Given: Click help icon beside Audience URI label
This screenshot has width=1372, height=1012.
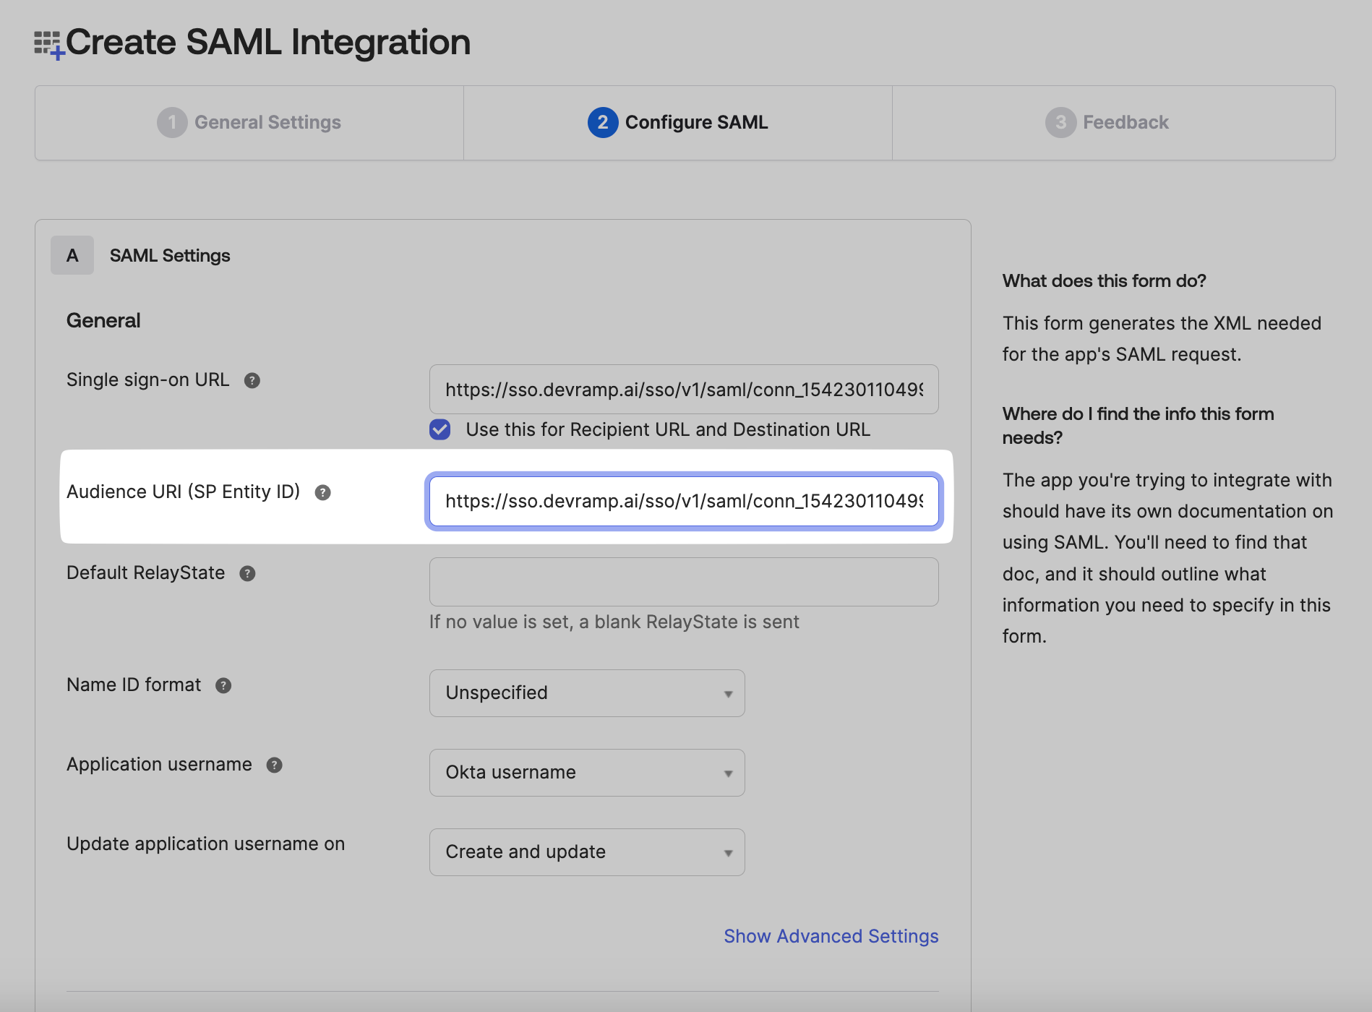Looking at the screenshot, I should [x=322, y=492].
